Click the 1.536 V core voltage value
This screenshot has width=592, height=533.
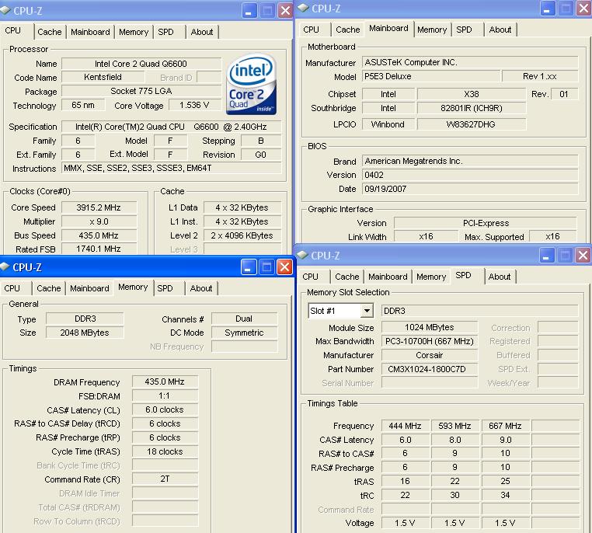194,106
